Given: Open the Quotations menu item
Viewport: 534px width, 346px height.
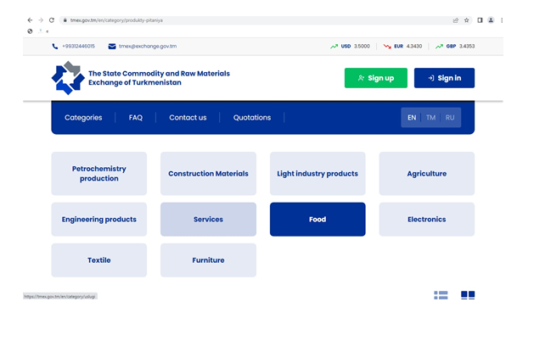Looking at the screenshot, I should coord(252,118).
